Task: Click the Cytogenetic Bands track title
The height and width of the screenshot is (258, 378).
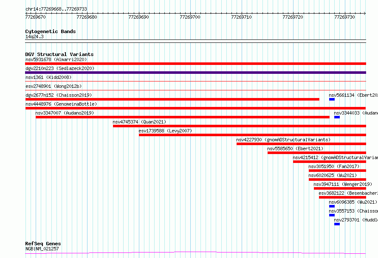Action: click(51, 31)
